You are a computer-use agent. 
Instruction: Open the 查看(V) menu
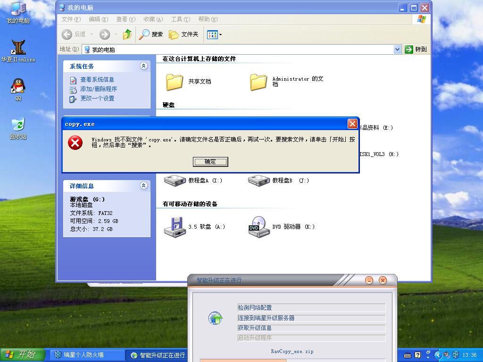pyautogui.click(x=125, y=19)
